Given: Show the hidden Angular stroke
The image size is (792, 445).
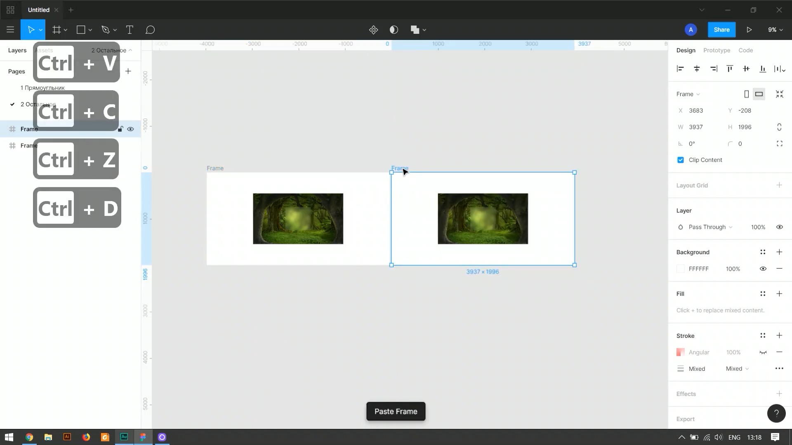Looking at the screenshot, I should (x=763, y=352).
